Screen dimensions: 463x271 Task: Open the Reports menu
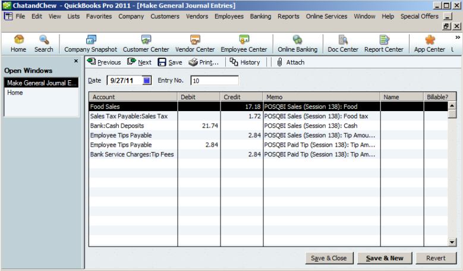point(288,16)
